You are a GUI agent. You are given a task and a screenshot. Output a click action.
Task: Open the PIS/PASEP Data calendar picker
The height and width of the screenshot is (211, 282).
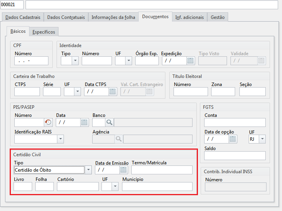pyautogui.click(x=84, y=123)
